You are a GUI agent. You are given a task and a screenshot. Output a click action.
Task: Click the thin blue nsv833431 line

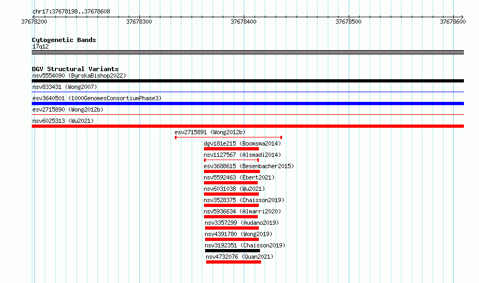tap(248, 92)
